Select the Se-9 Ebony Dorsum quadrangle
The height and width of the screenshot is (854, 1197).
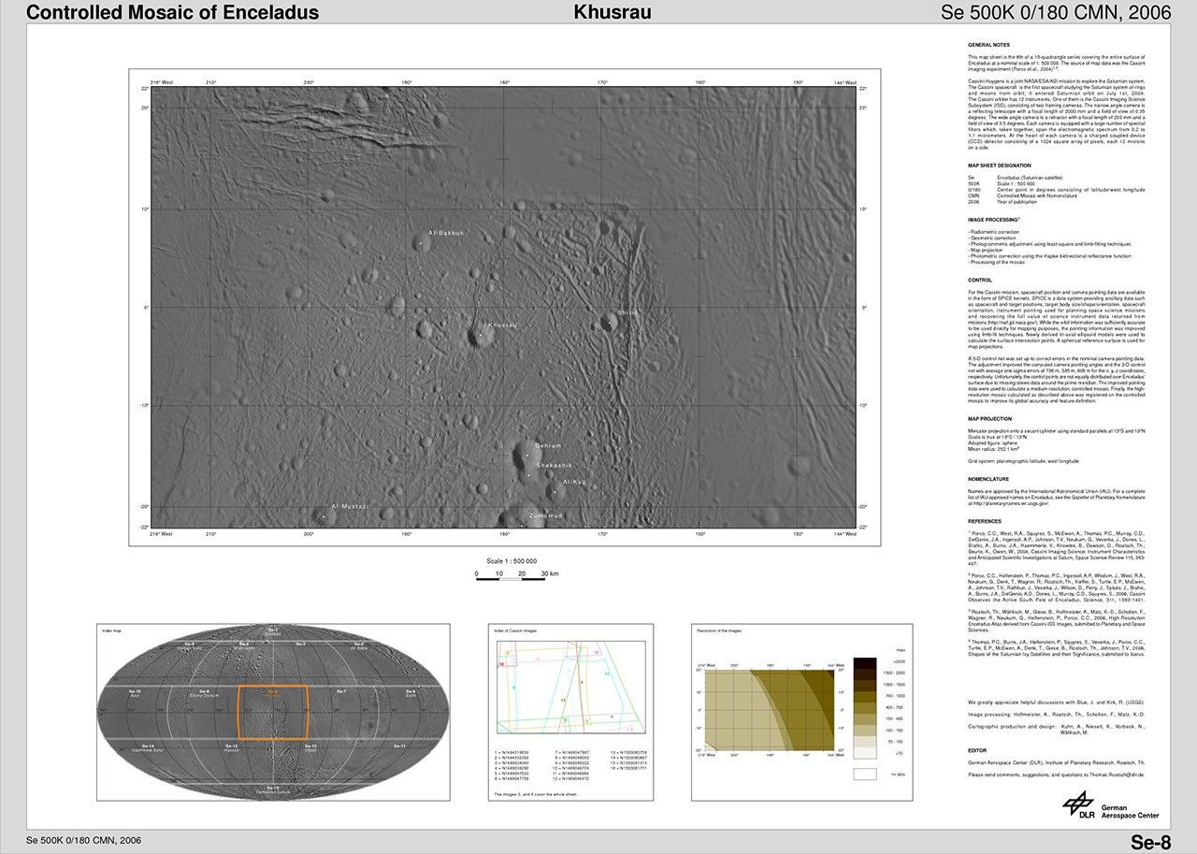click(203, 694)
